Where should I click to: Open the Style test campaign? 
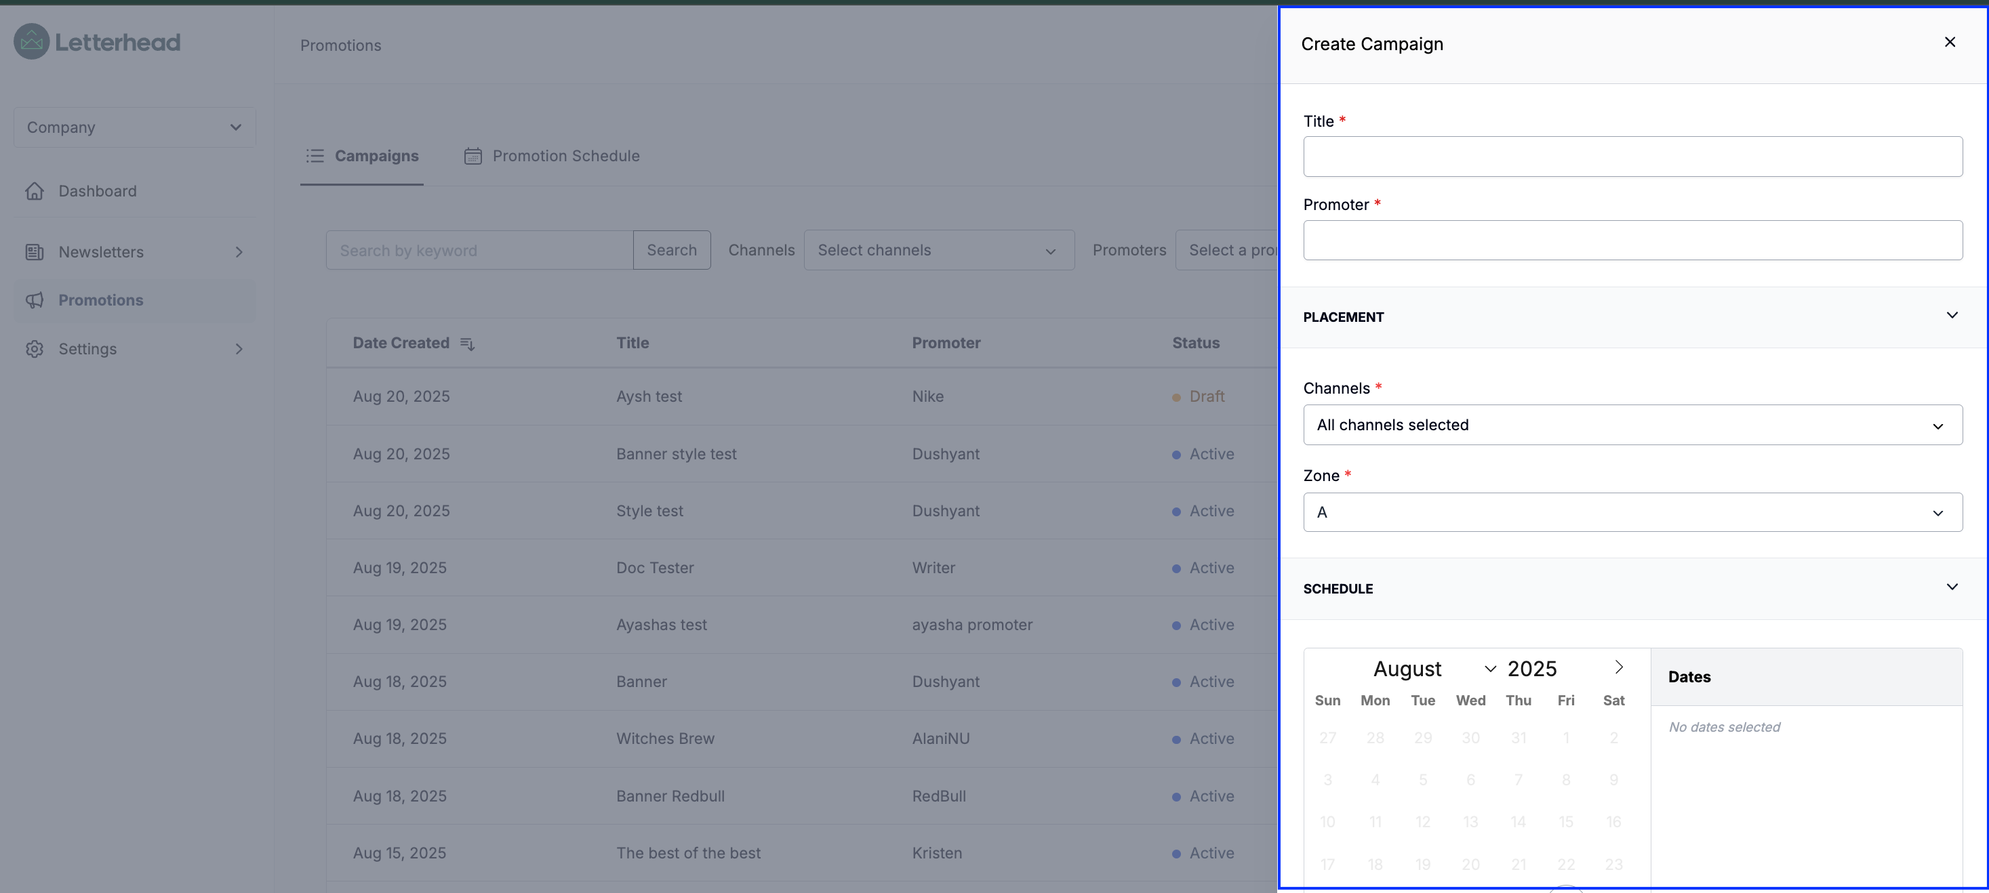649,511
